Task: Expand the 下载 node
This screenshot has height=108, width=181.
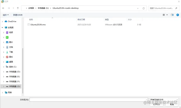Action: 4,52
